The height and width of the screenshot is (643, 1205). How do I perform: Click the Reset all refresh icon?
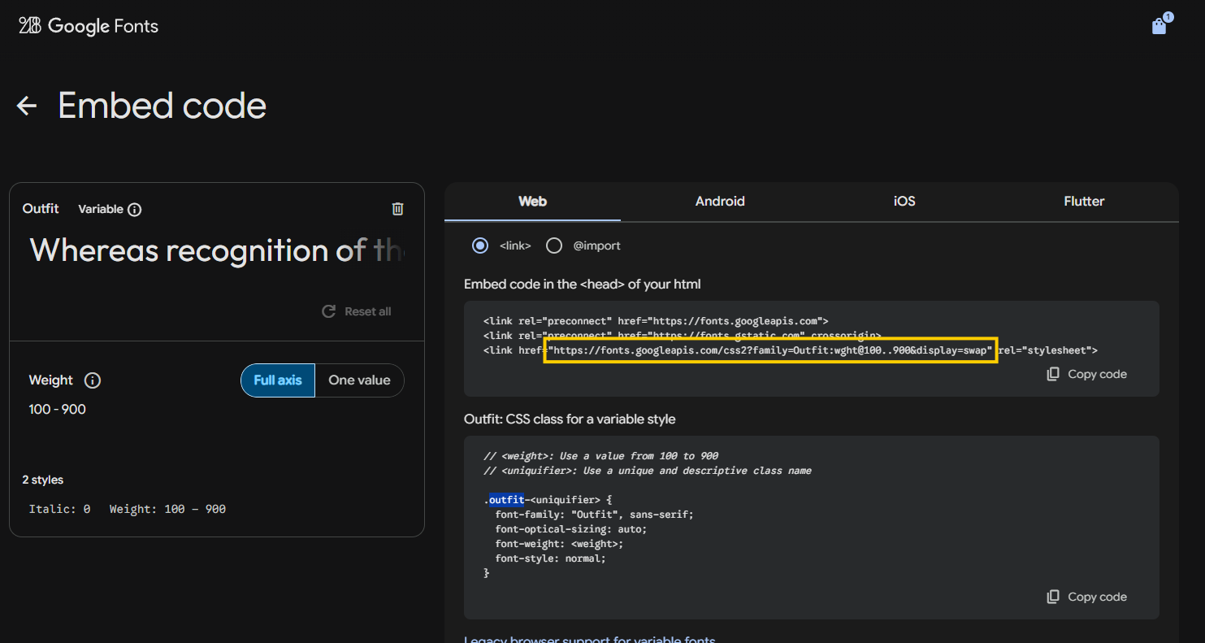[x=328, y=311]
